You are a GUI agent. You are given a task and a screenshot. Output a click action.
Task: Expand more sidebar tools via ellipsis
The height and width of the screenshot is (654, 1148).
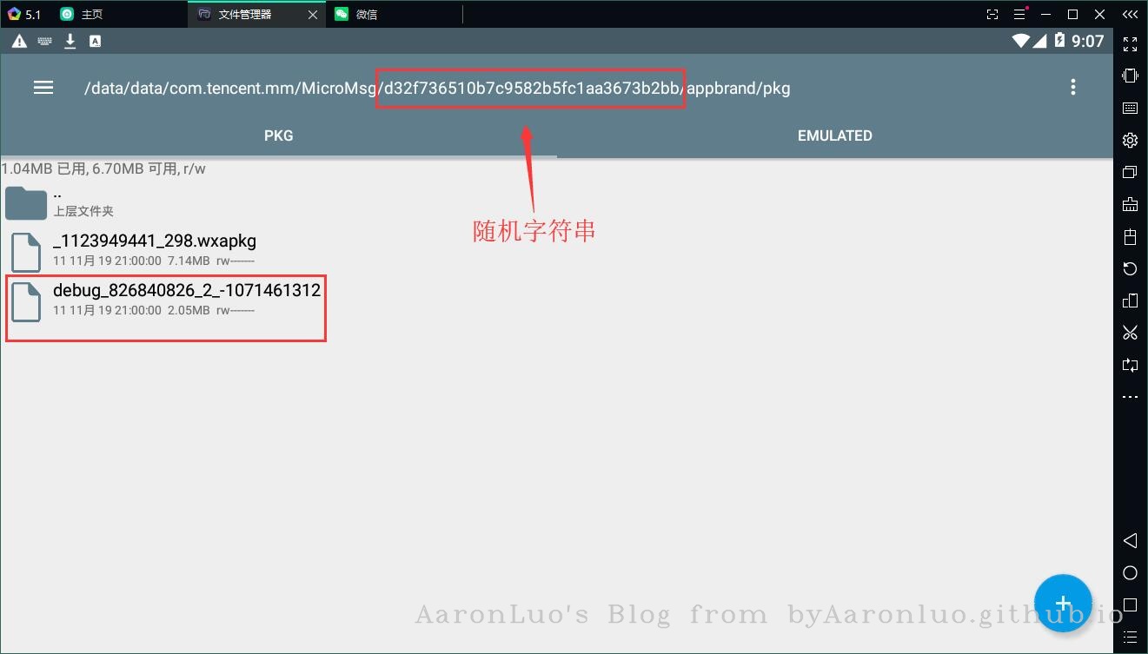(1130, 397)
